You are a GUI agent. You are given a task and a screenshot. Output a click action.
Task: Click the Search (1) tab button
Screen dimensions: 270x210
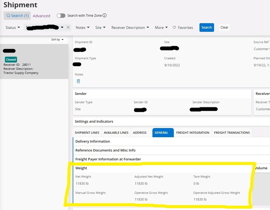[x=17, y=16]
